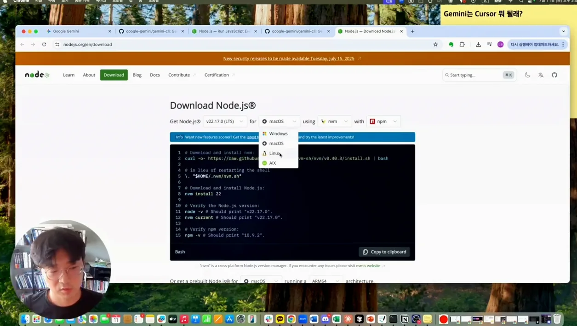Open the language translate icon

click(x=541, y=75)
